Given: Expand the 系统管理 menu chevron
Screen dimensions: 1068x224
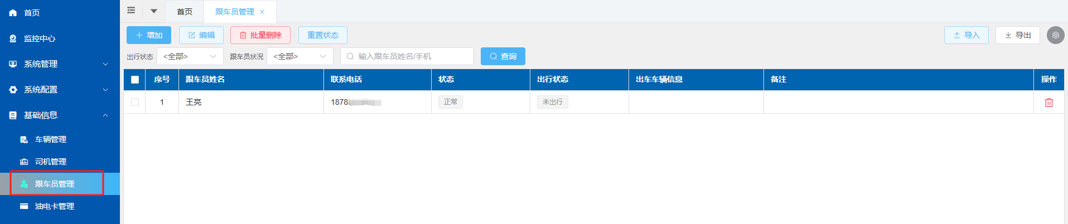Looking at the screenshot, I should pos(105,64).
